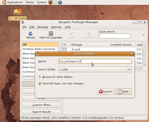Screen dimensions: 149x122
Task: Click the Reload toolbar icon
Action: click(x=31, y=33)
